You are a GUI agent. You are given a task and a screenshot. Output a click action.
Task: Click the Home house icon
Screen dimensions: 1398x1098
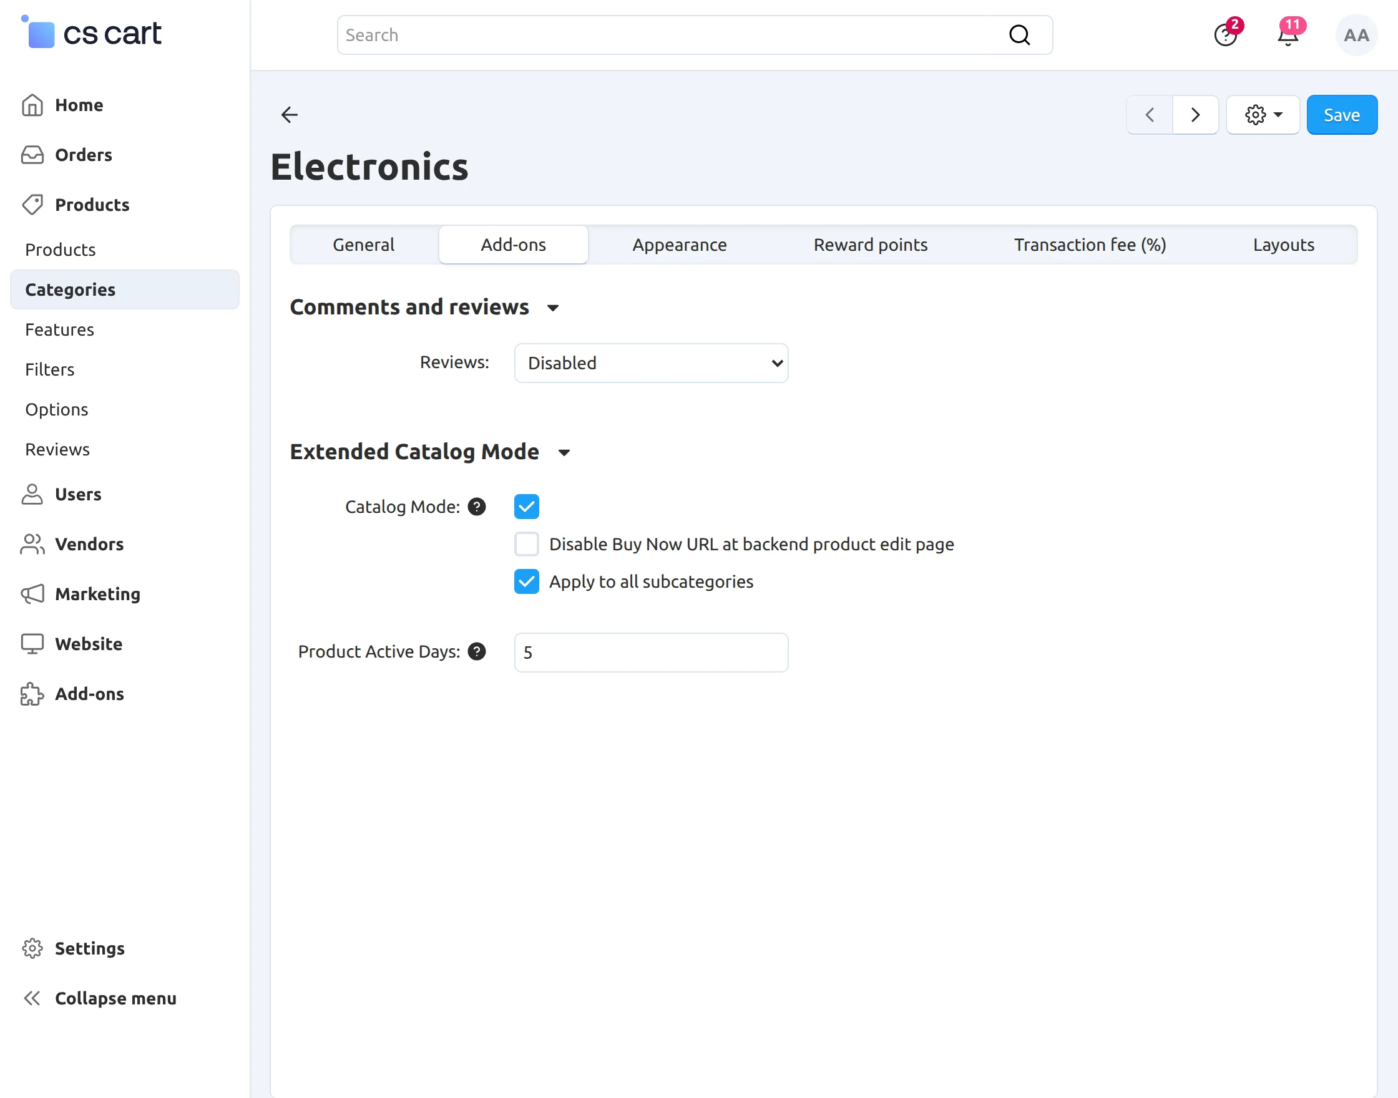32,105
